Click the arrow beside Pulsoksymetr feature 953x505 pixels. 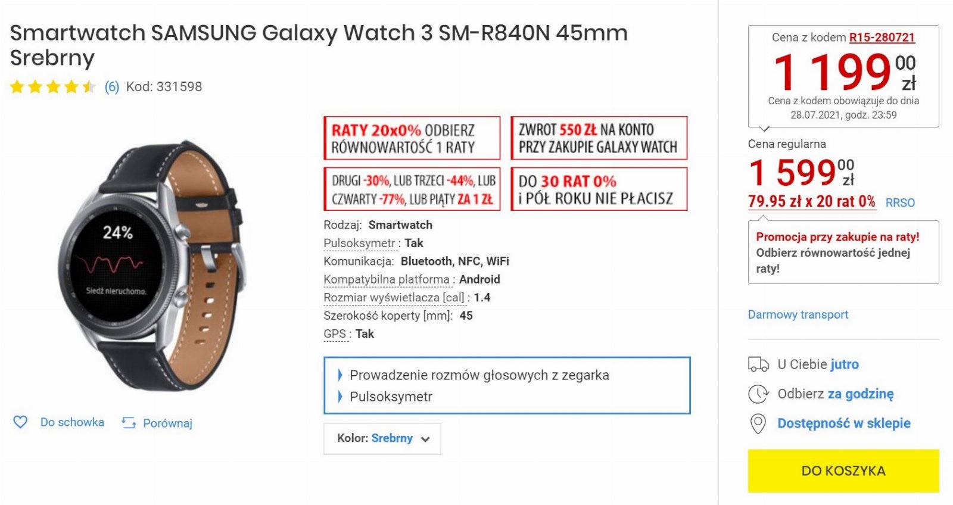point(340,397)
